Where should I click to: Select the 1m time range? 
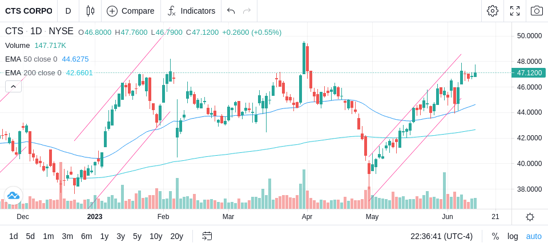48,237
